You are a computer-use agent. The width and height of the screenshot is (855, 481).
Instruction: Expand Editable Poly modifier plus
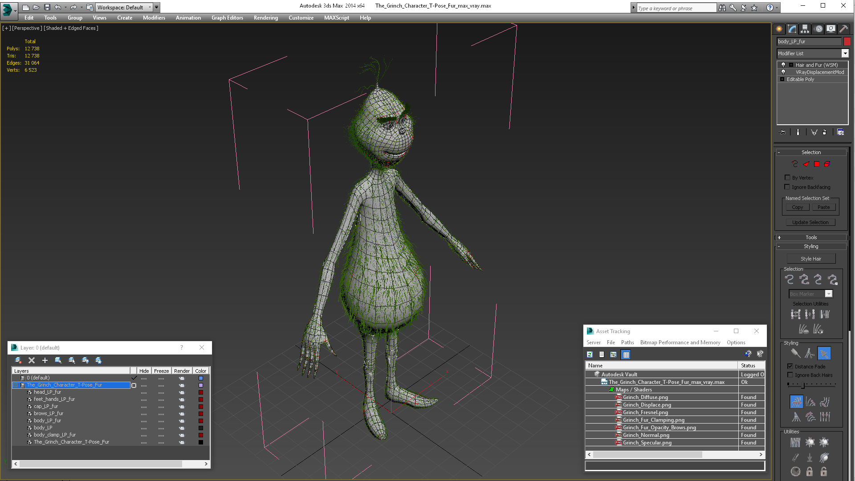pos(782,79)
